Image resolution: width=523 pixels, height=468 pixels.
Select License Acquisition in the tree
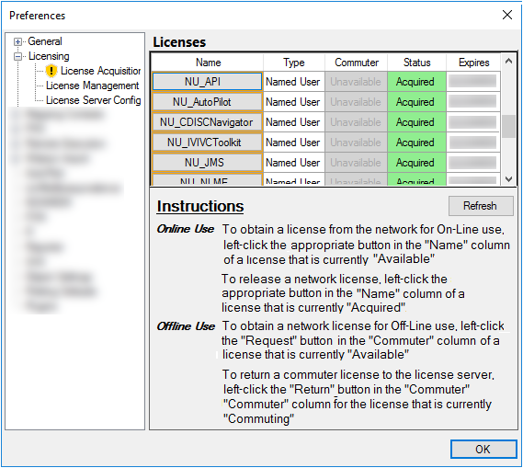[x=100, y=71]
